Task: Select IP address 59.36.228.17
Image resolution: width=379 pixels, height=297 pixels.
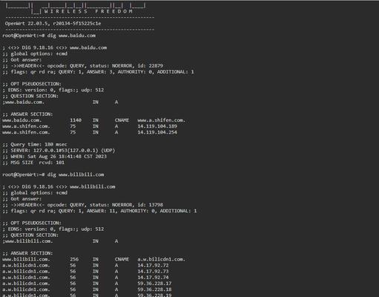Action: [154, 284]
